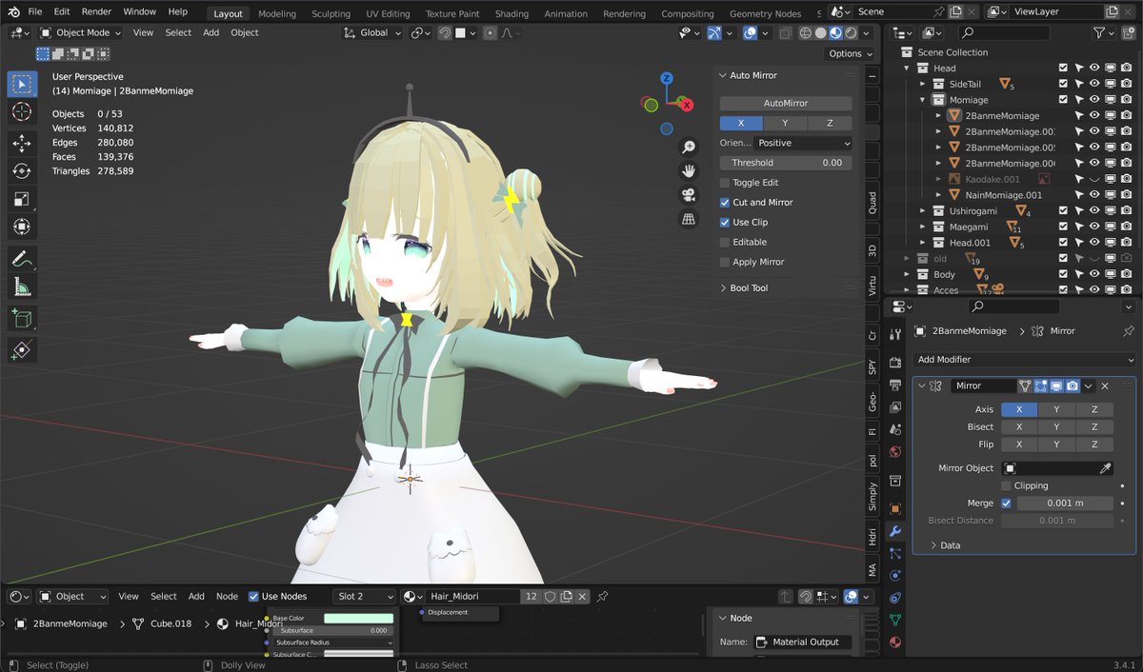Activate the Rotate tool
The width and height of the screenshot is (1143, 672).
(x=22, y=171)
